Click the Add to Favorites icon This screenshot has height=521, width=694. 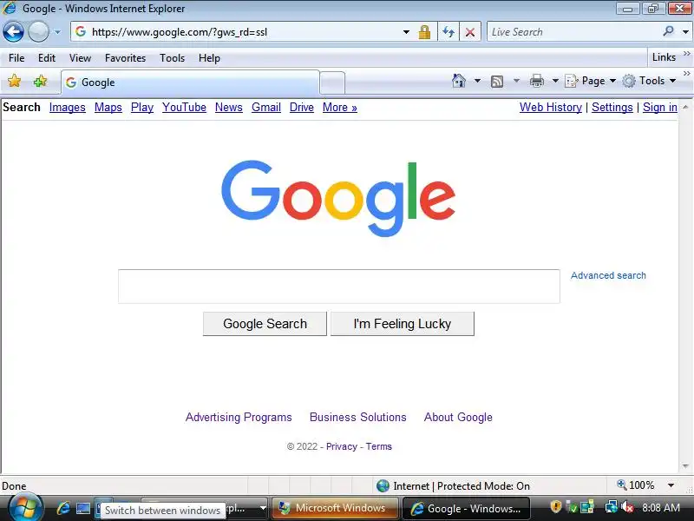coord(40,81)
